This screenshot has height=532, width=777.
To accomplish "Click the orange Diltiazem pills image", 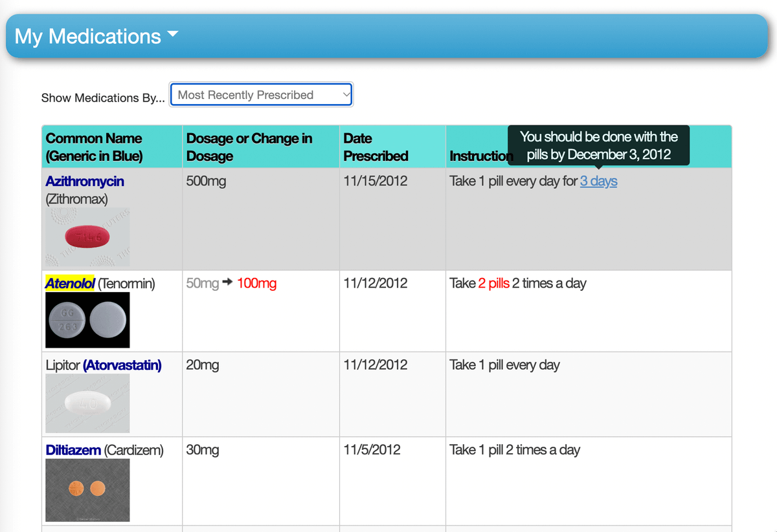I will [87, 489].
